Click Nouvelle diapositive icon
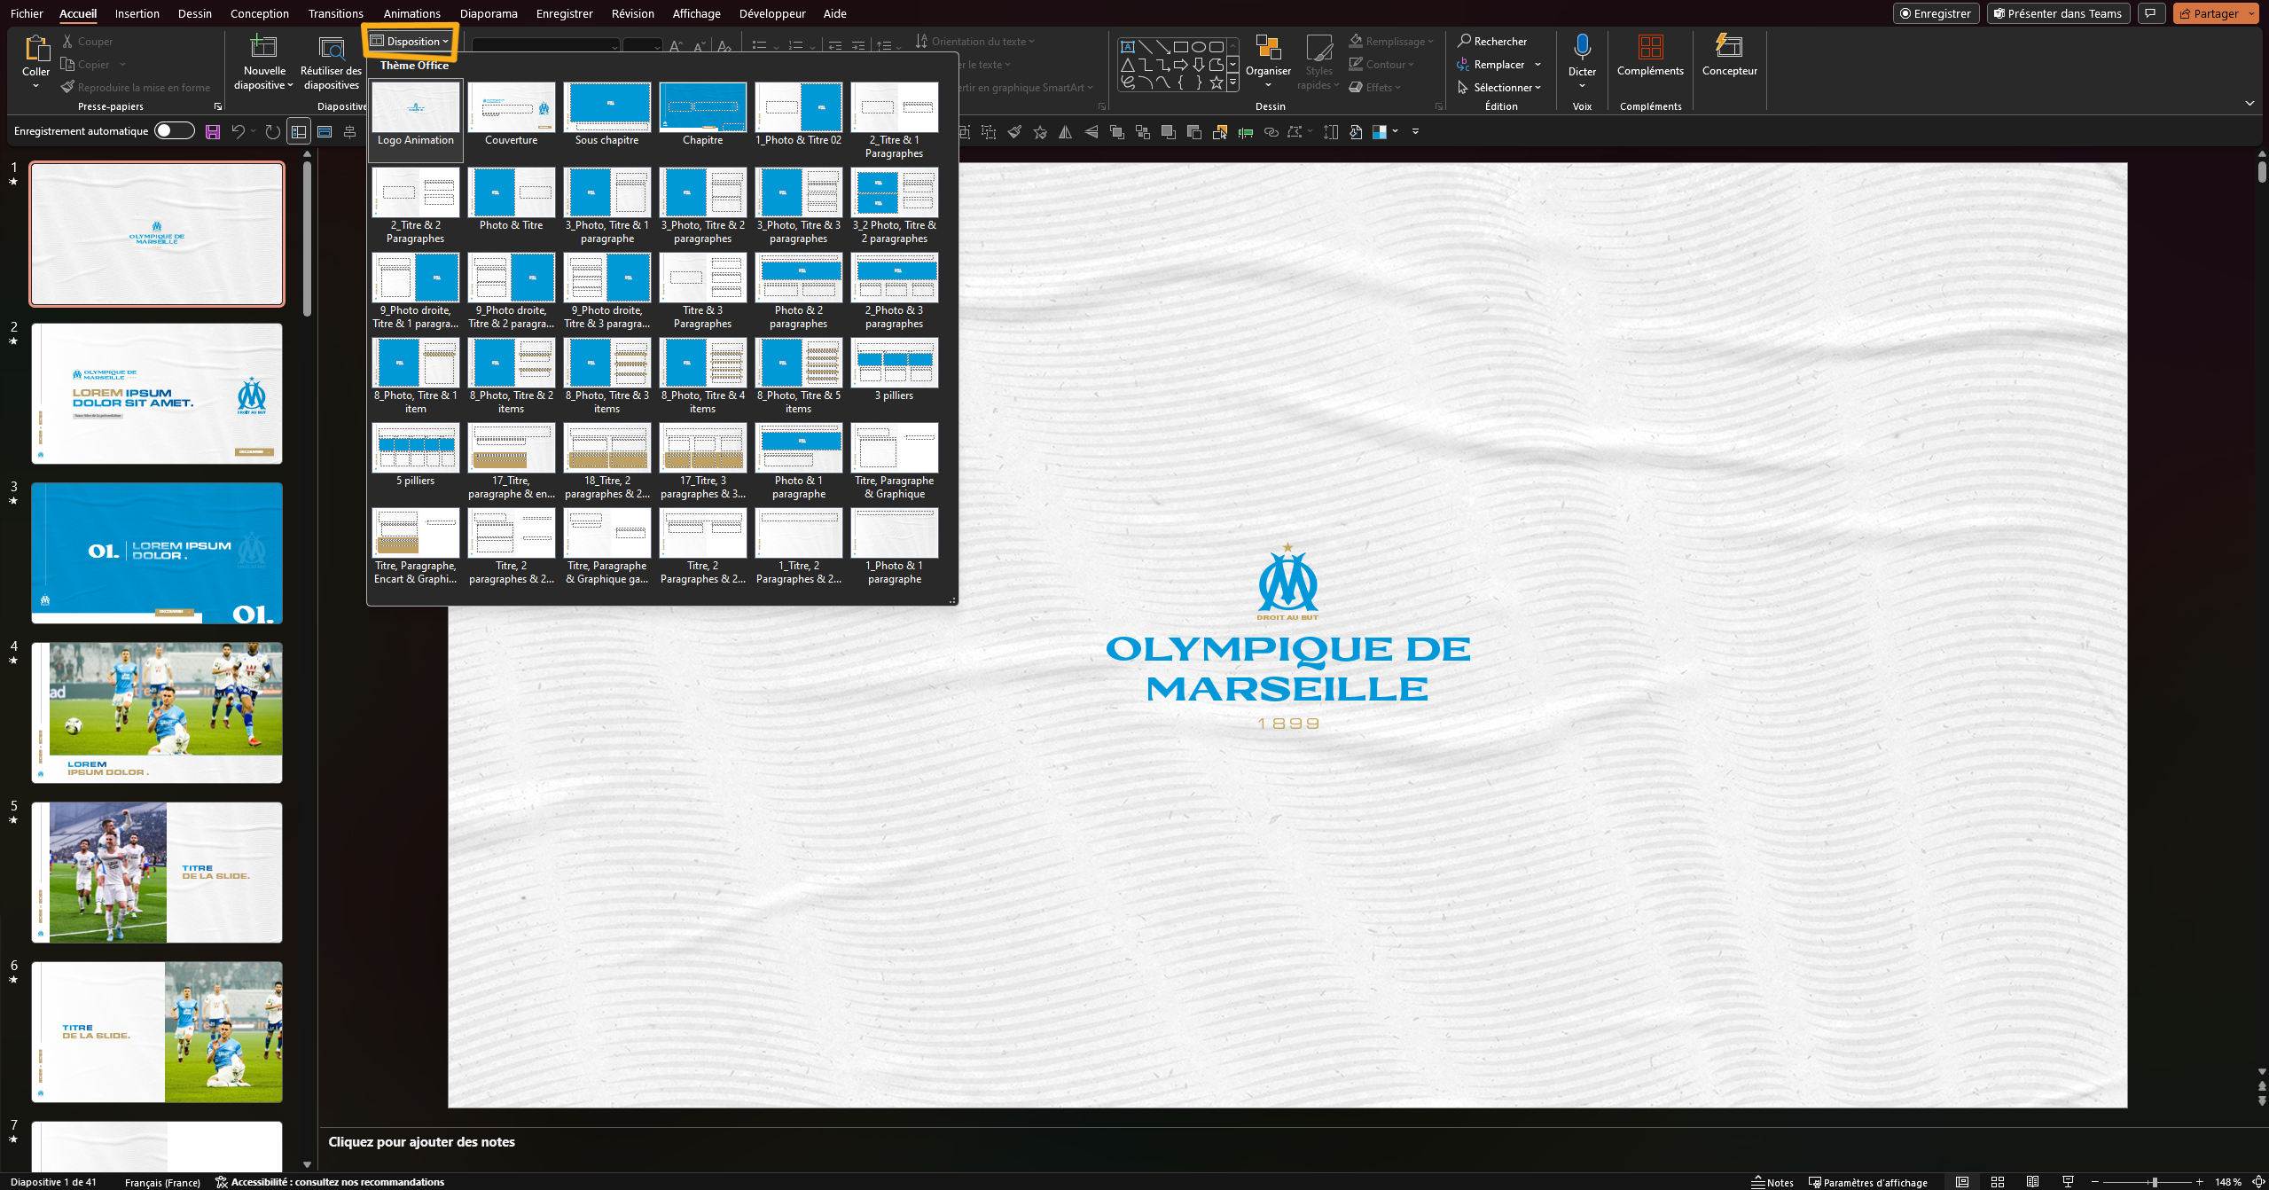The width and height of the screenshot is (2269, 1190). [x=264, y=48]
